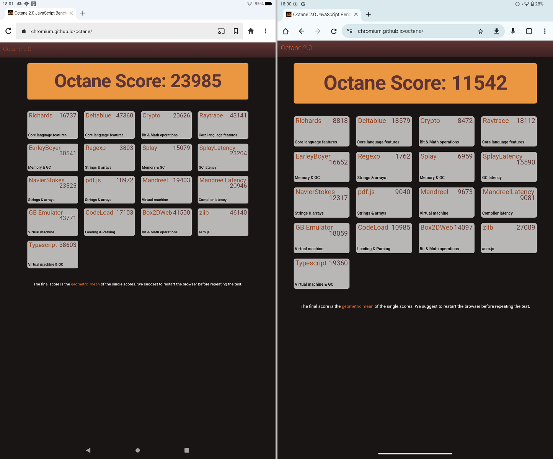This screenshot has height=459, width=553.
Task: Click Mandreel 19403 result tile
Action: click(x=166, y=190)
